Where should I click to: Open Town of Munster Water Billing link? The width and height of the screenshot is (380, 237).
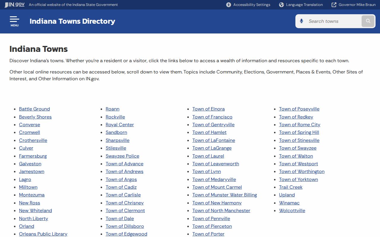click(x=225, y=195)
